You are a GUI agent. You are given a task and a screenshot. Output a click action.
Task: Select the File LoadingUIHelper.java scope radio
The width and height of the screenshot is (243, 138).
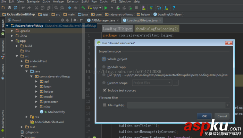[x=104, y=75]
